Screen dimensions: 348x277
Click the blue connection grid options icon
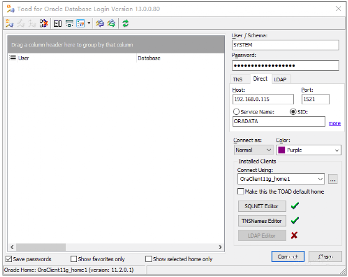pos(81,23)
